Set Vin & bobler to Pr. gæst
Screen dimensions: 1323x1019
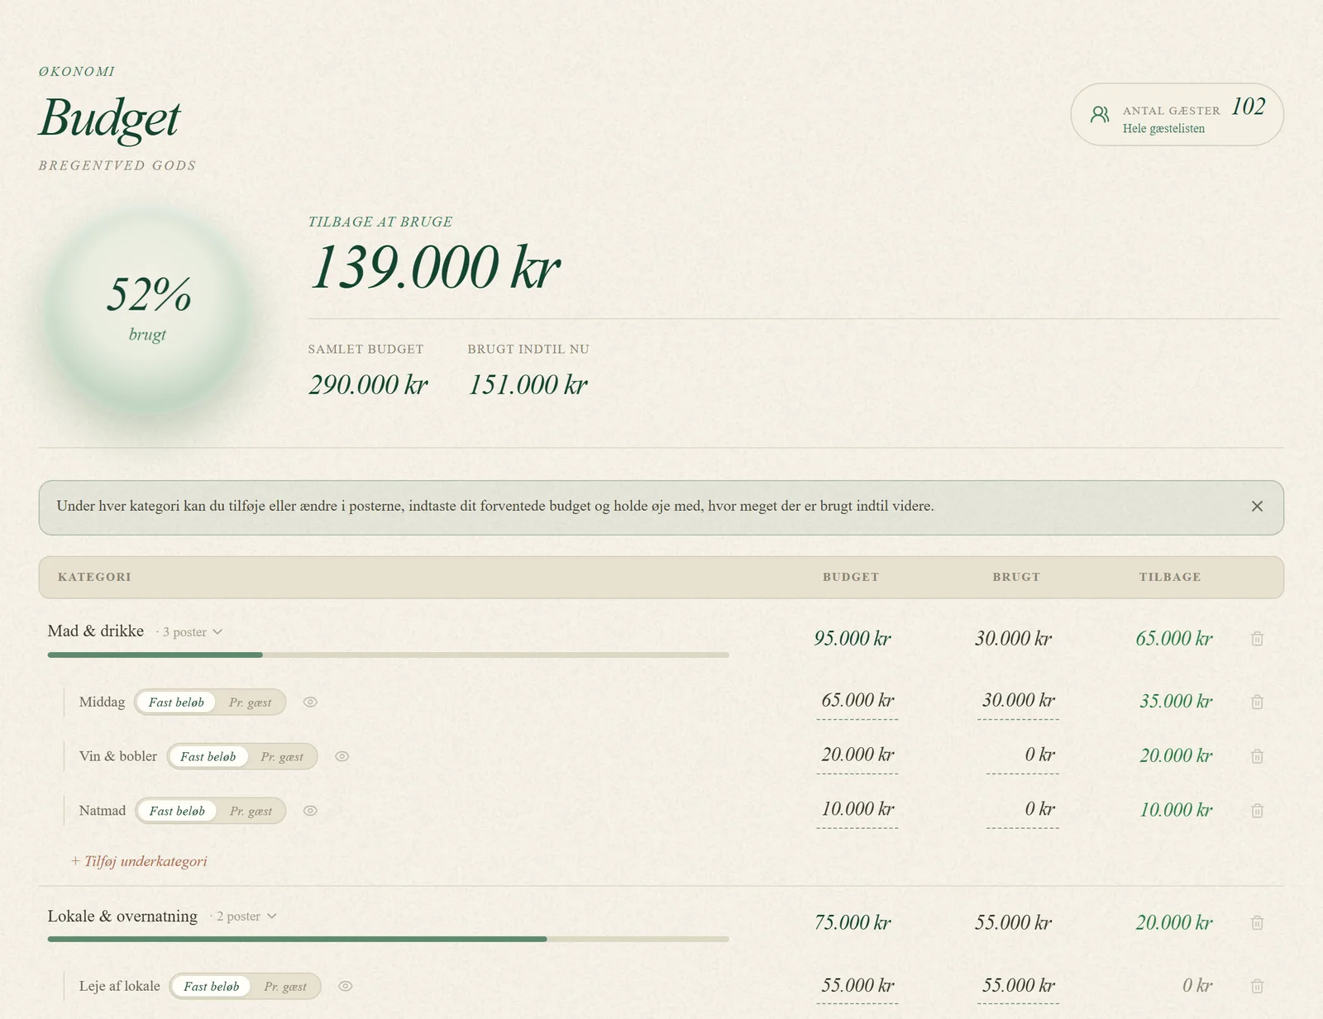[x=282, y=756]
